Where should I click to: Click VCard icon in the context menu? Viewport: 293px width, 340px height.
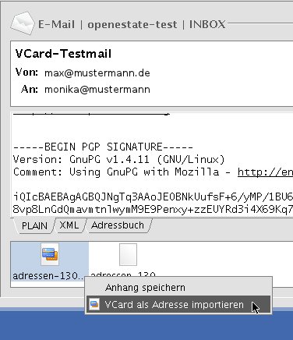tap(94, 304)
